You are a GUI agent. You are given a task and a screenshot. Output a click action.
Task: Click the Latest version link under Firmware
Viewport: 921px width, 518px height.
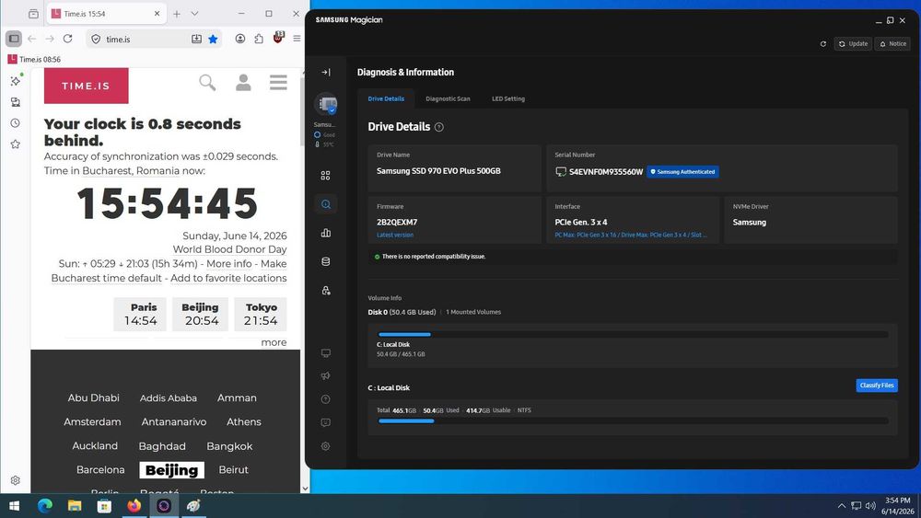395,235
